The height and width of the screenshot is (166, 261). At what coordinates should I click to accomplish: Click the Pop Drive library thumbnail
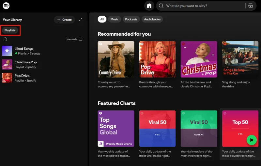click(x=7, y=78)
